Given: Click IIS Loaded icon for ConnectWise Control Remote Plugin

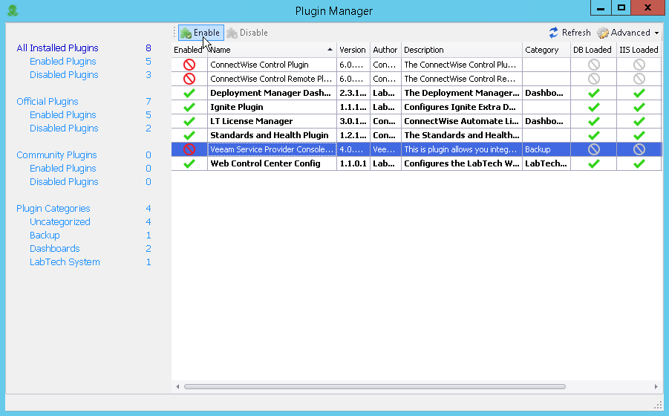Looking at the screenshot, I should point(639,79).
